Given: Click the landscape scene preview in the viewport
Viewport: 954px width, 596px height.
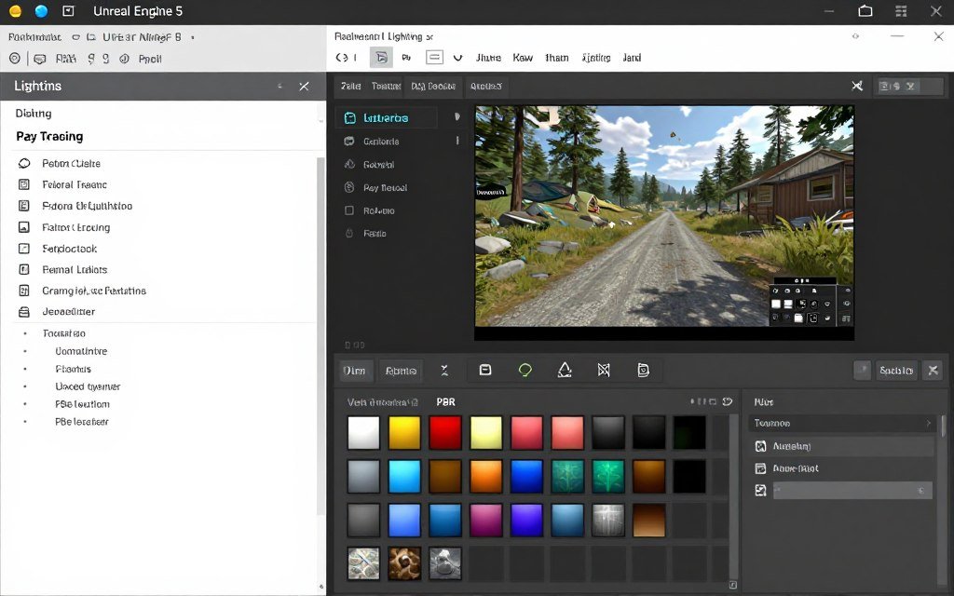Looking at the screenshot, I should pyautogui.click(x=663, y=219).
